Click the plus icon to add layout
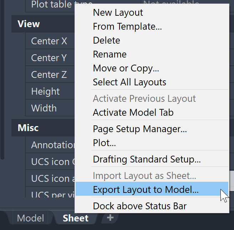This screenshot has width=234, height=230. (110, 217)
